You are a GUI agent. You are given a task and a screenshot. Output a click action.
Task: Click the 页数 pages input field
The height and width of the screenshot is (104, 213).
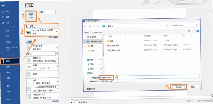(43, 54)
